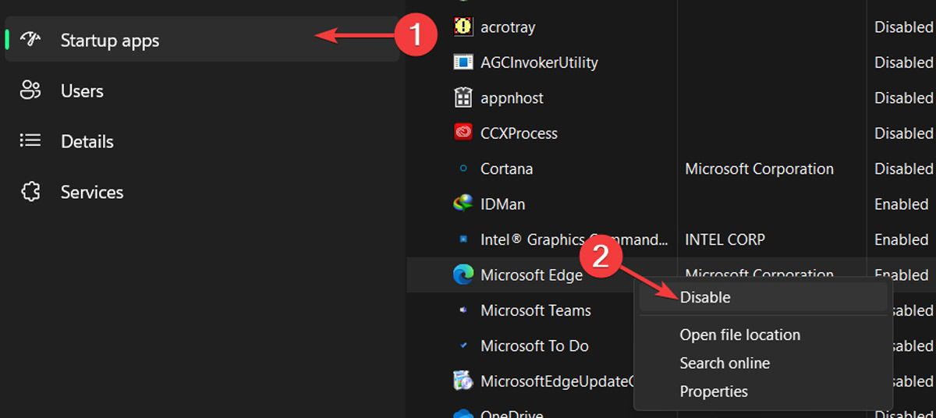The image size is (936, 418).
Task: Switch to the Users section
Action: point(82,90)
